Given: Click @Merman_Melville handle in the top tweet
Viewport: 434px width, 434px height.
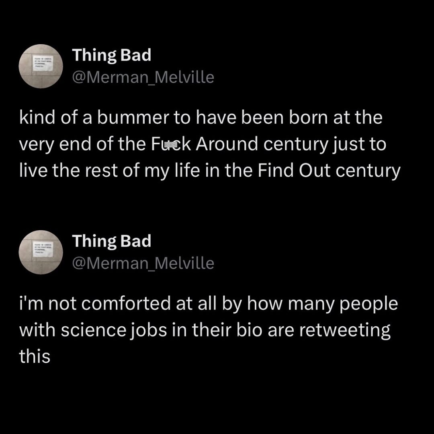Looking at the screenshot, I should click(x=143, y=77).
